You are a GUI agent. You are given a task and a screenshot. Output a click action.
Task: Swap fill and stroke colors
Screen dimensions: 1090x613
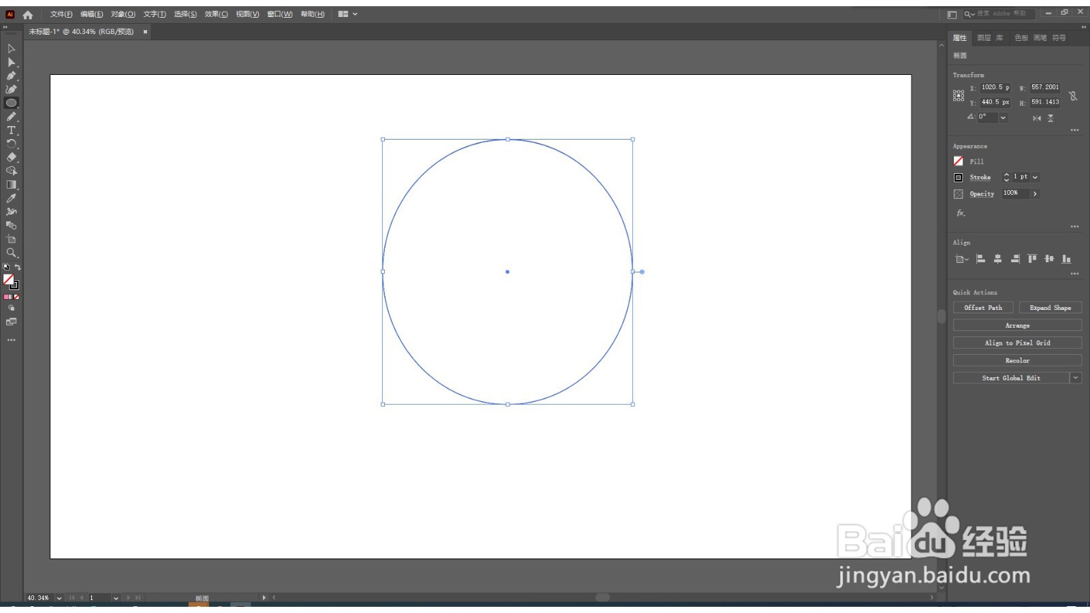(x=18, y=267)
